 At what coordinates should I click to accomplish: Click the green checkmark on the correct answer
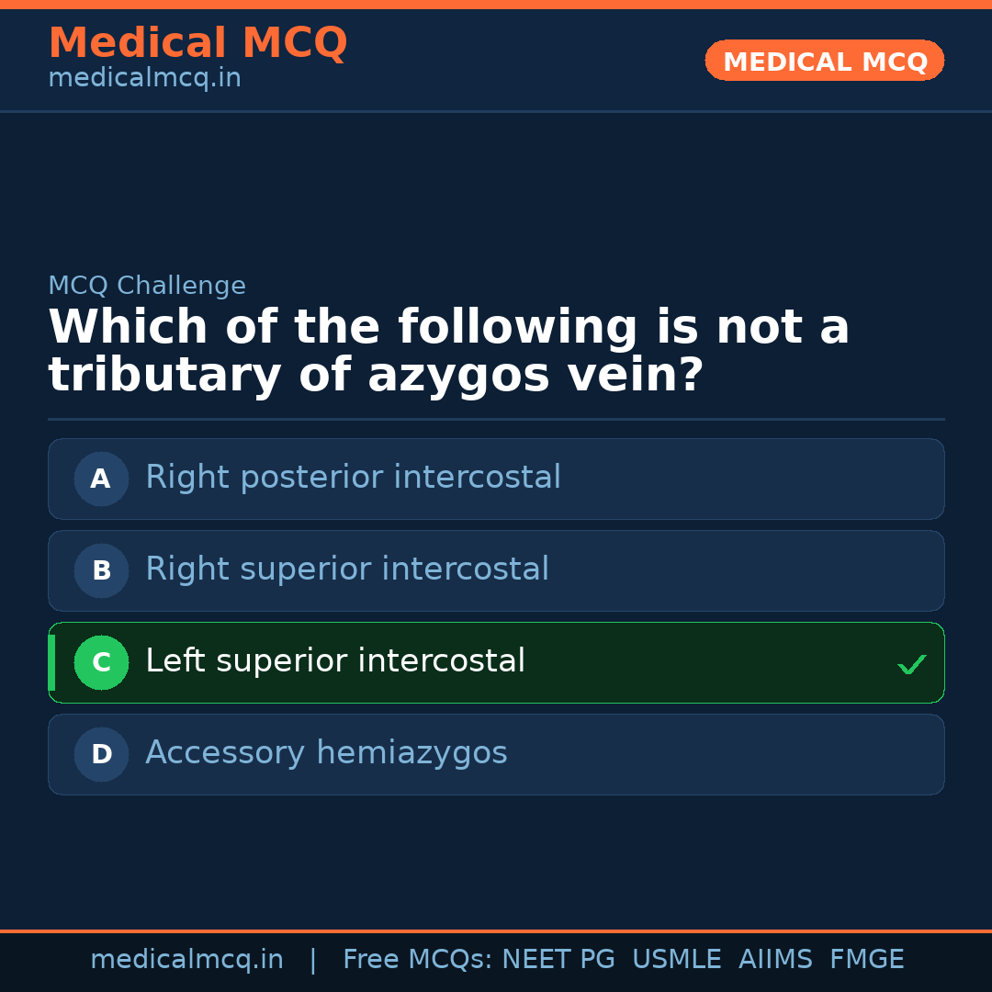[x=912, y=663]
